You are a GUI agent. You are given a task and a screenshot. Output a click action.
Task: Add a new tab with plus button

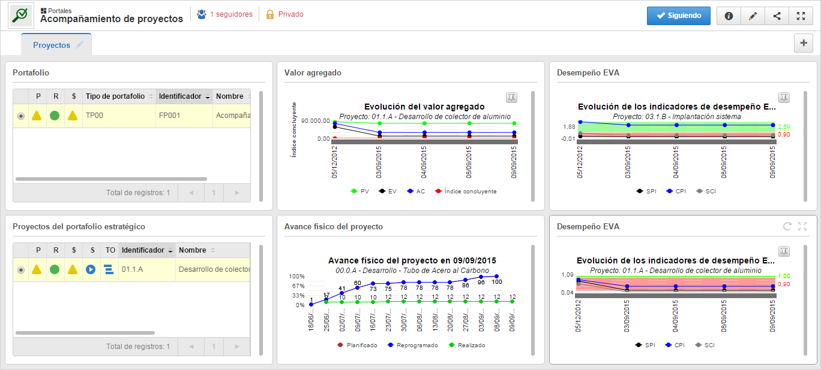coord(803,43)
